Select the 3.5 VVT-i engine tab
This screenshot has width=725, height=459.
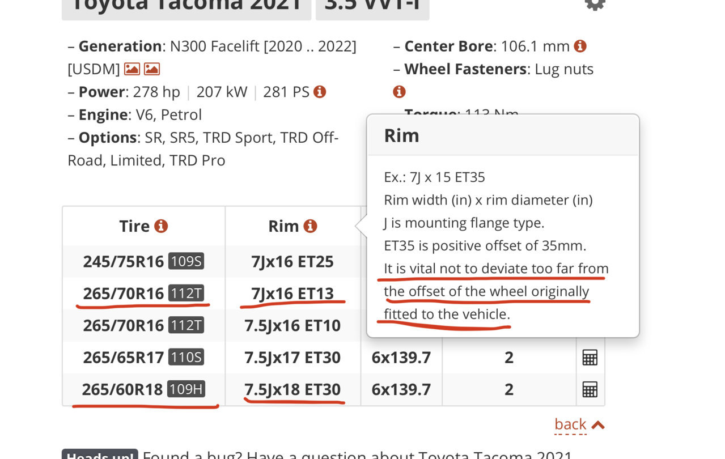click(372, 6)
